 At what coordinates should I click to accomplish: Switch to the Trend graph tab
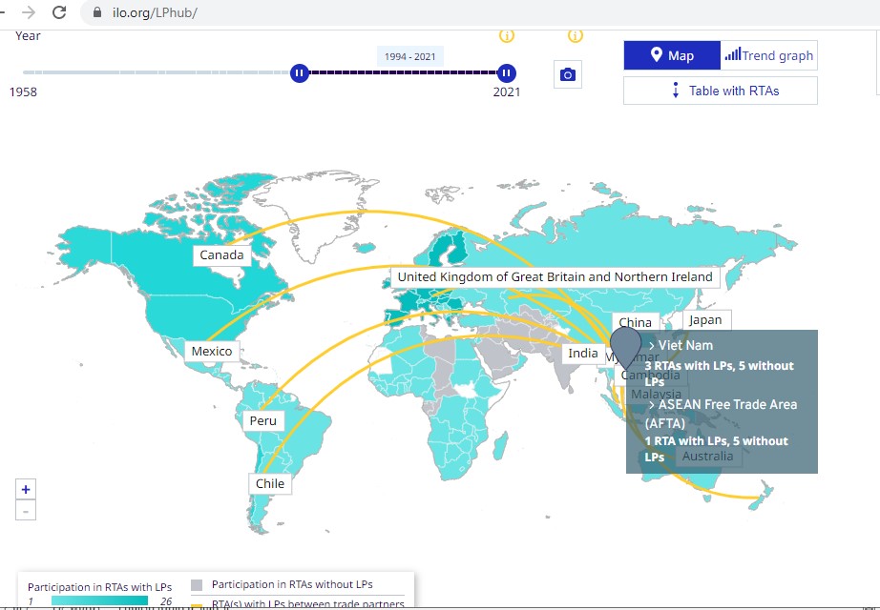click(769, 55)
